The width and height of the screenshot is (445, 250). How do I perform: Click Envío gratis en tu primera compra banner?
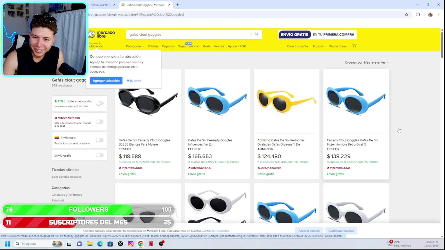(317, 34)
